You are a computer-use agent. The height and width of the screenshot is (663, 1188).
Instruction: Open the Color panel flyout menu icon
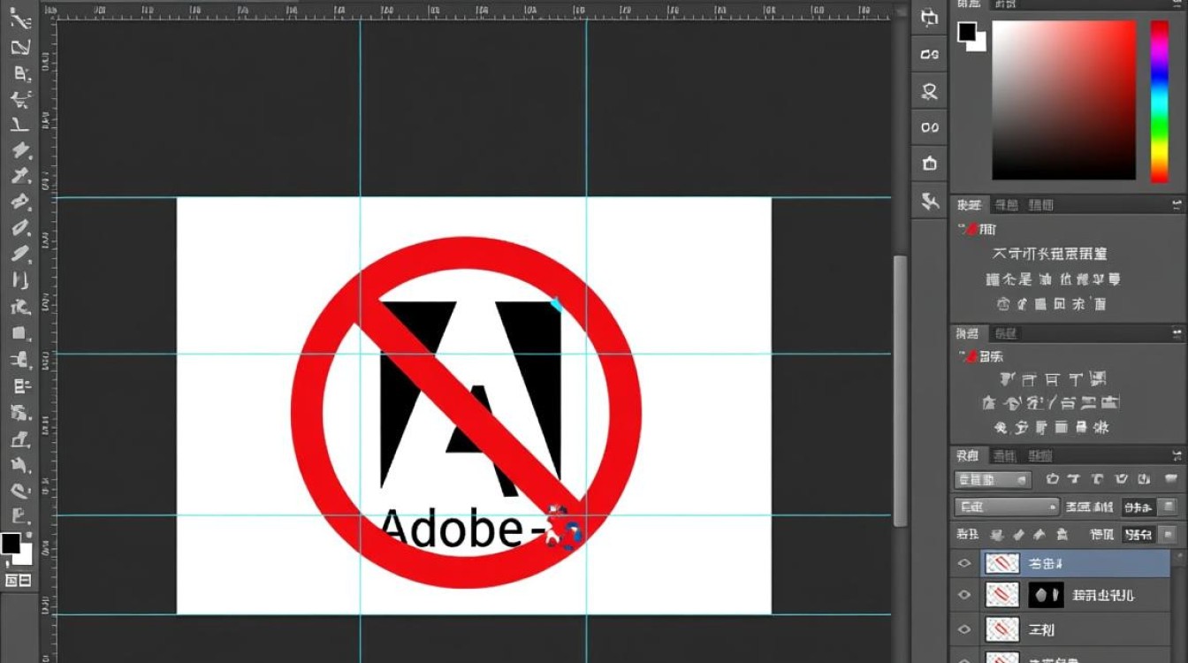point(1177,4)
